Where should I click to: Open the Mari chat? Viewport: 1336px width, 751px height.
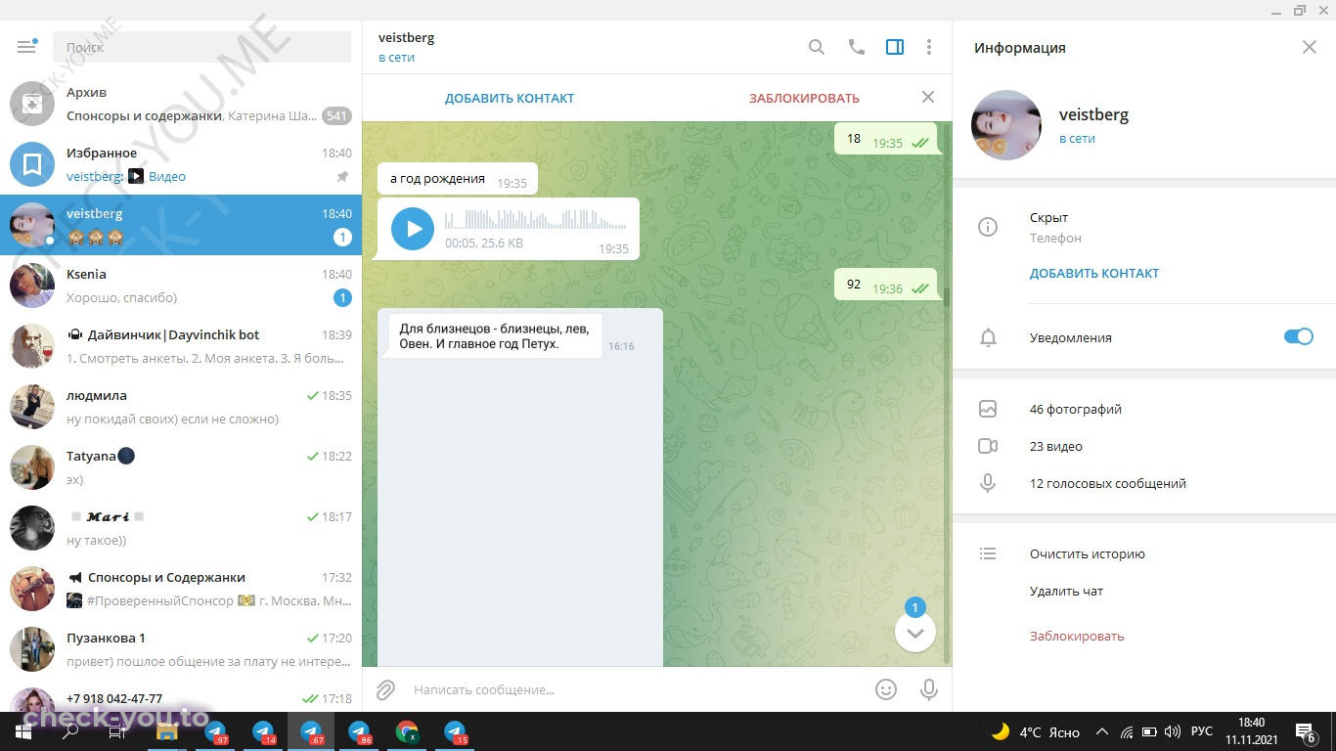point(181,528)
